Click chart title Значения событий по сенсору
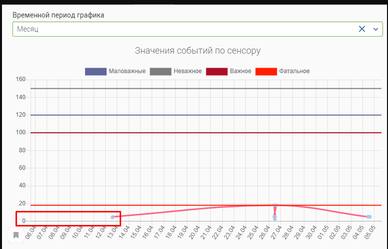This screenshot has height=249, width=388. tap(197, 51)
